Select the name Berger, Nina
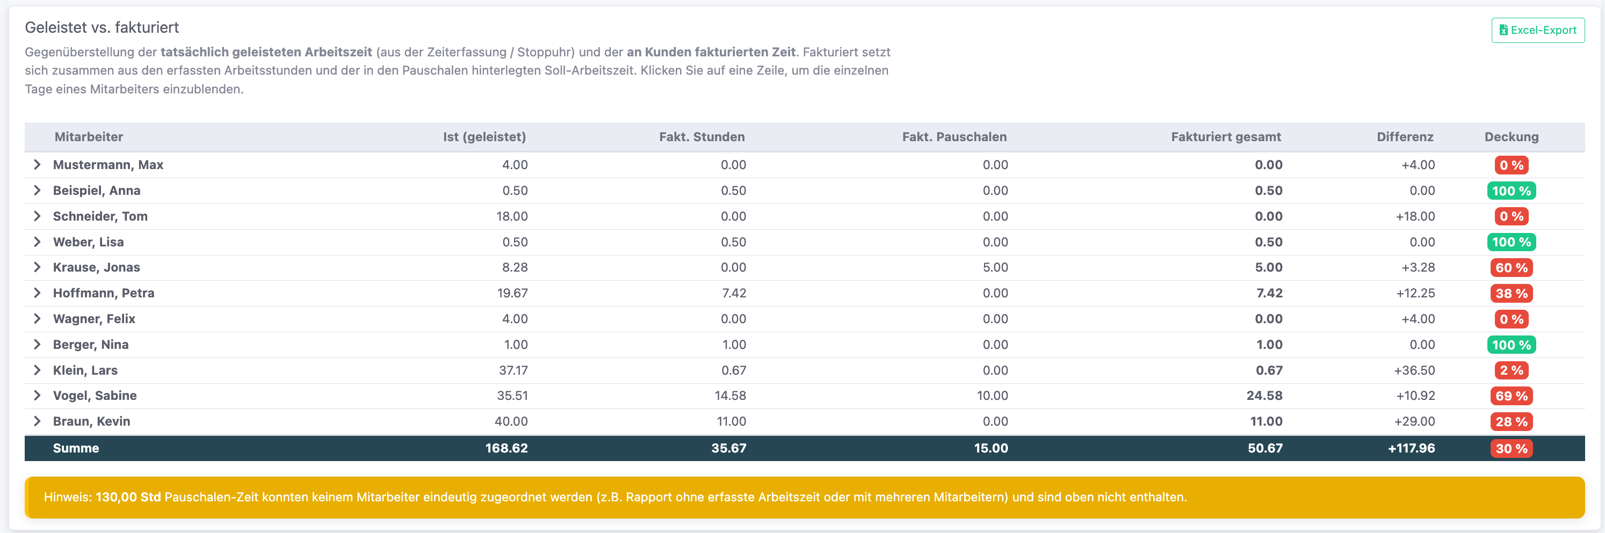 (x=91, y=345)
